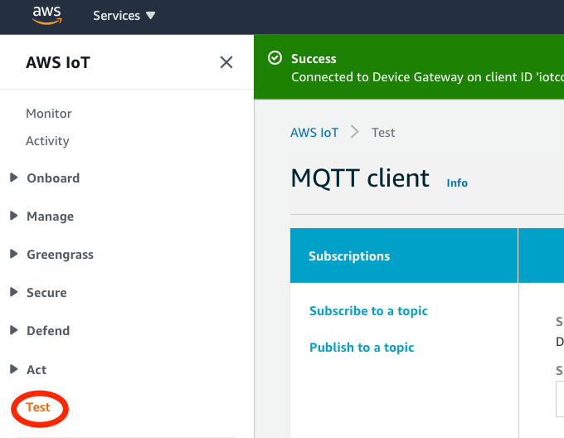564x438 pixels.
Task: Click the AWS IoT sidebar title
Action: click(x=58, y=62)
